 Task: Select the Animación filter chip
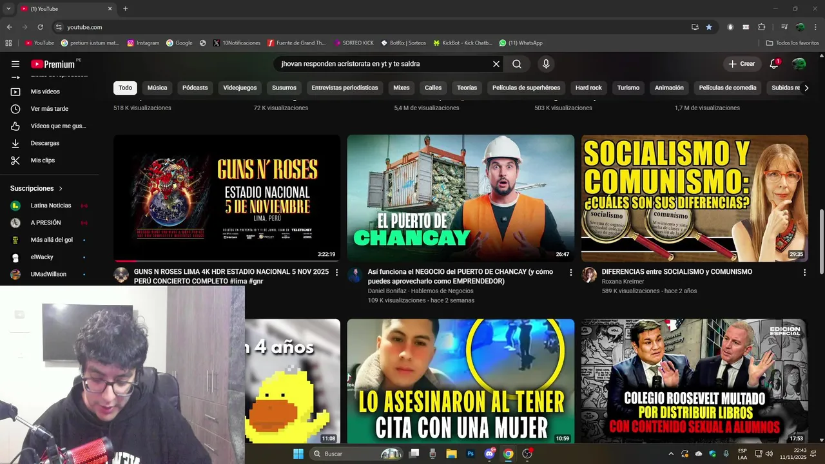point(669,88)
